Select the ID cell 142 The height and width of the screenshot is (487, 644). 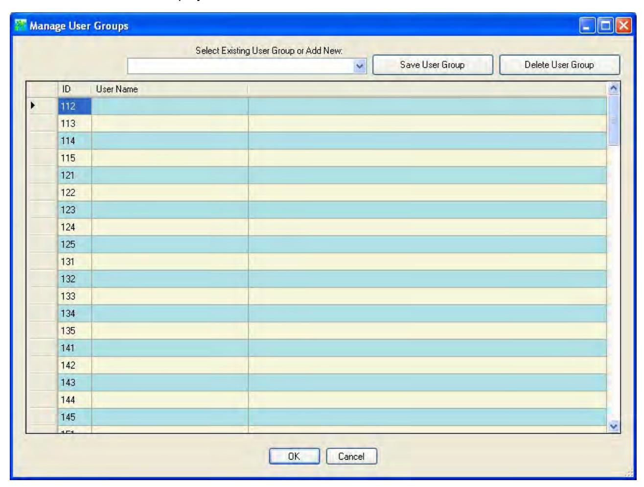pyautogui.click(x=74, y=365)
